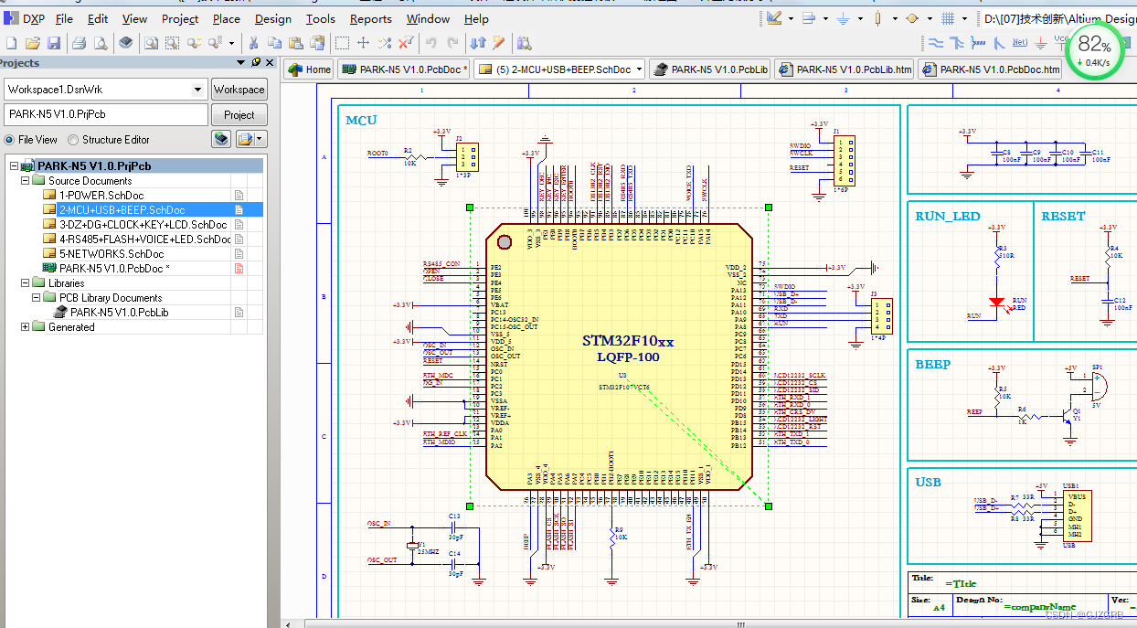Select the Place Bus tool

point(957,43)
